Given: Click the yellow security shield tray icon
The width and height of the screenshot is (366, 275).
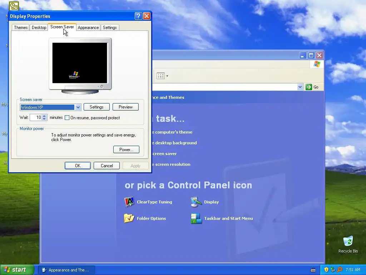Looking at the screenshot, I should click(x=326, y=270).
